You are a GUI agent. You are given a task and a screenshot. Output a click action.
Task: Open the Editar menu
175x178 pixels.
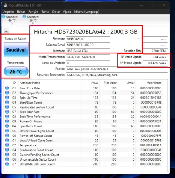[x=21, y=12]
